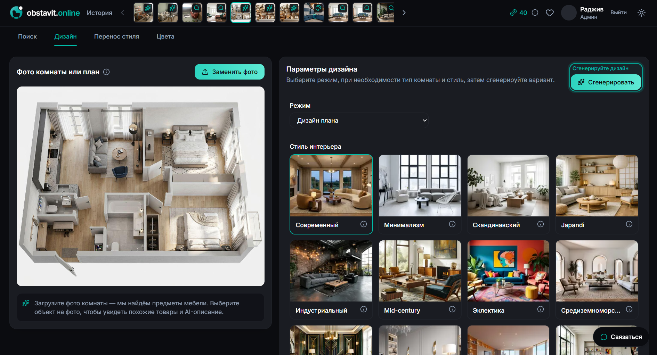This screenshot has width=657, height=355.
Task: Select the Mid-century style card
Action: point(420,280)
